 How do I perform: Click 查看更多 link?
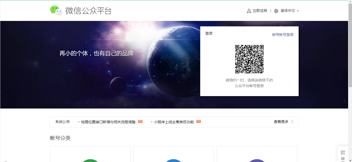281,122
